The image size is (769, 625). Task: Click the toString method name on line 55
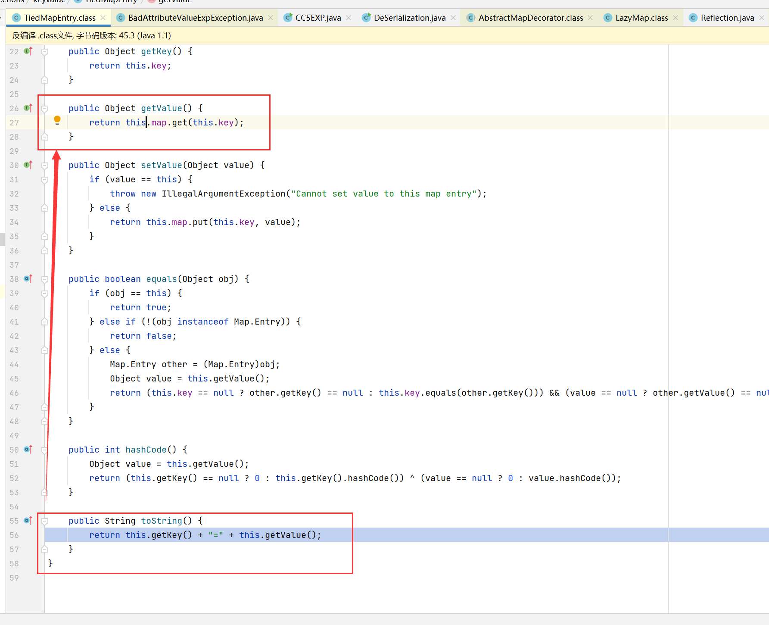pos(162,521)
